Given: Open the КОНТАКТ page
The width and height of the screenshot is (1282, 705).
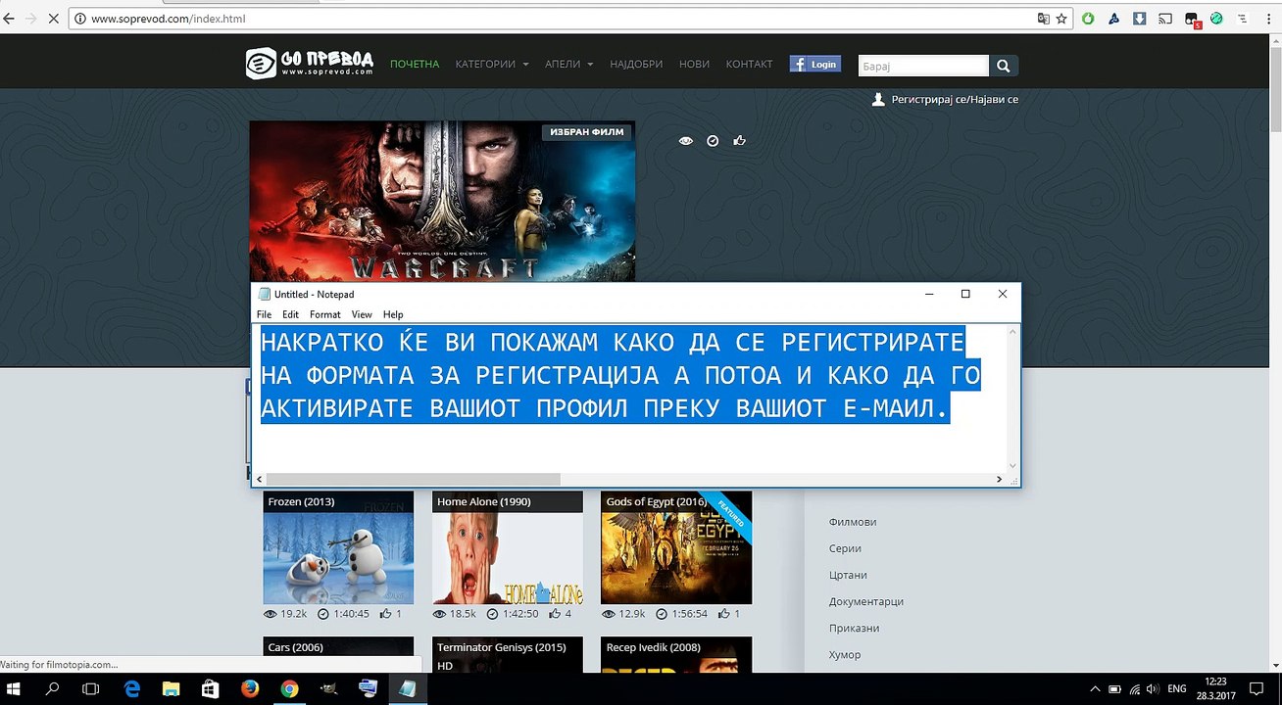Looking at the screenshot, I should pos(750,64).
